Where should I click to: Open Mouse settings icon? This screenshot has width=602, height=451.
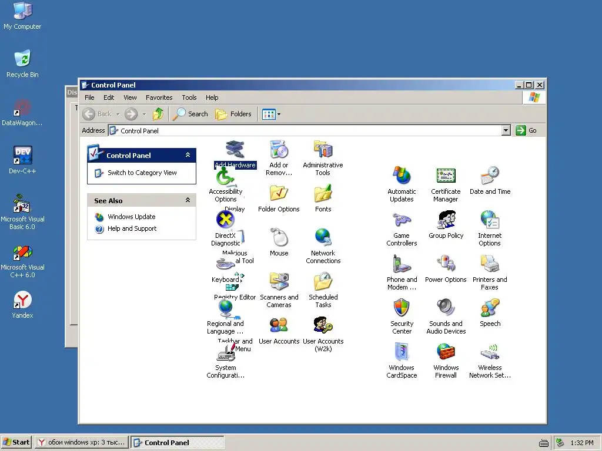tap(279, 237)
